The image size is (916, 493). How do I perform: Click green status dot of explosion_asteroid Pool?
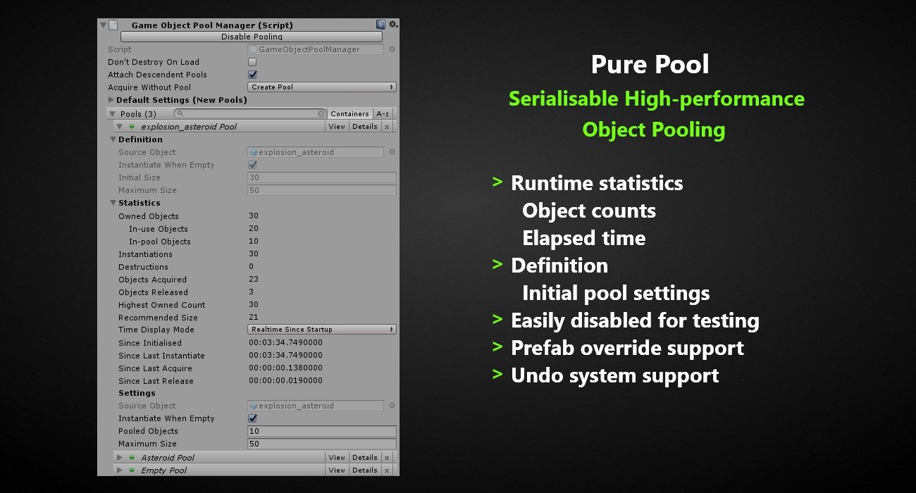131,127
